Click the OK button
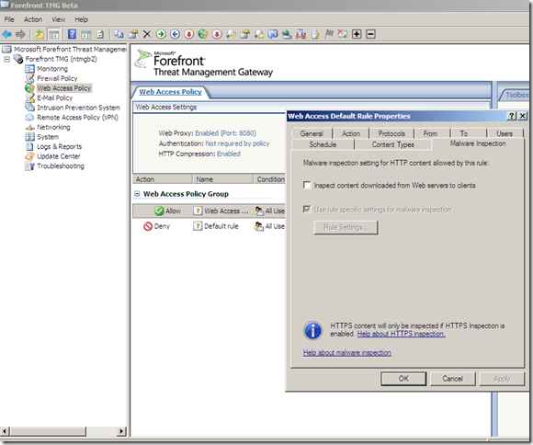The width and height of the screenshot is (533, 445). click(403, 379)
